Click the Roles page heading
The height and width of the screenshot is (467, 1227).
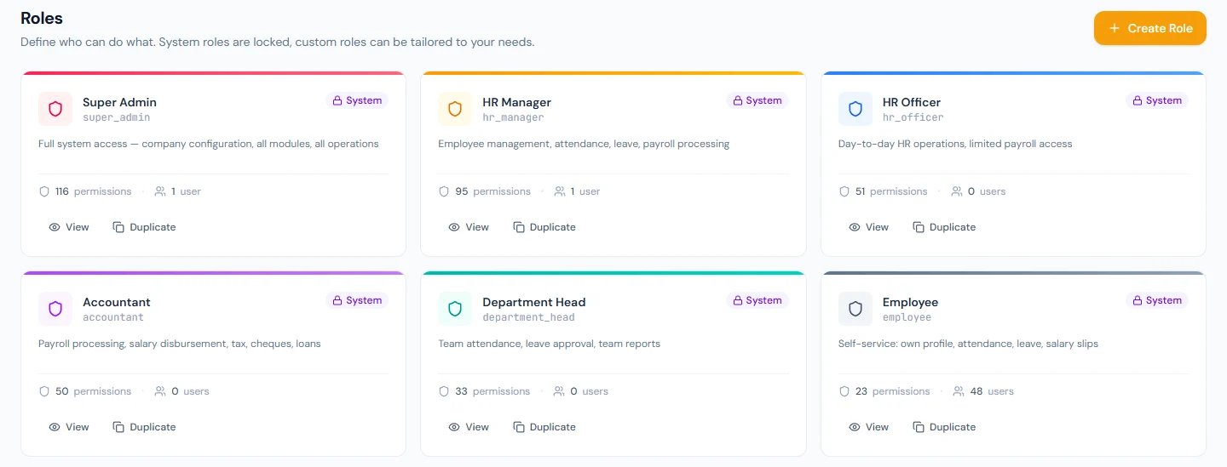tap(42, 18)
